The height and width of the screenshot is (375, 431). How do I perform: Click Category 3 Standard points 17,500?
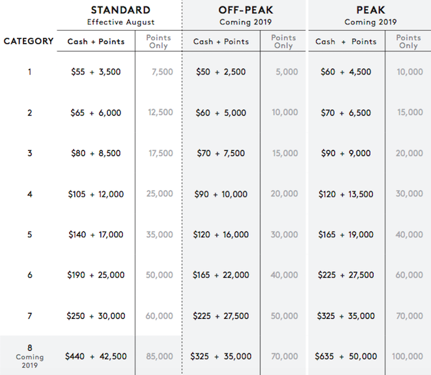[160, 154]
